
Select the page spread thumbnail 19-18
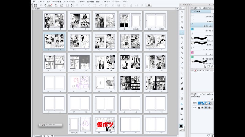[x=55, y=41]
